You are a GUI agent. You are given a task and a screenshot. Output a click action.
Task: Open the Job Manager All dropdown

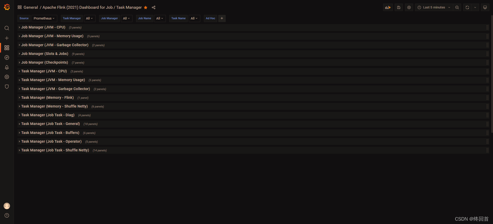(x=126, y=18)
